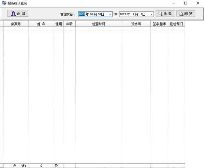
Task: Open the end date dropdown calendar
Action: pyautogui.click(x=151, y=14)
